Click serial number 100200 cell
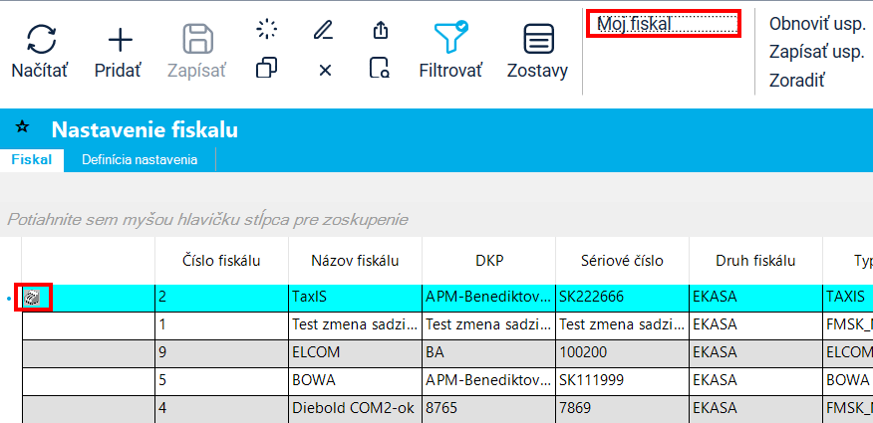 click(623, 353)
